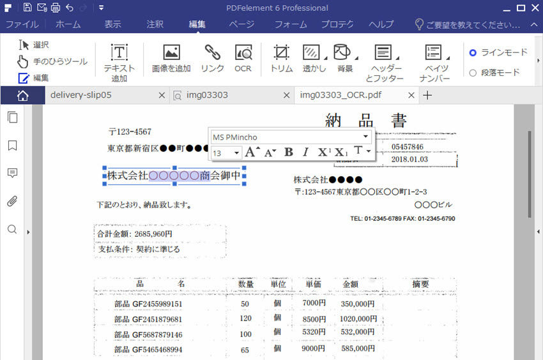
Task: Open a new tab with plus button
Action: pyautogui.click(x=427, y=95)
